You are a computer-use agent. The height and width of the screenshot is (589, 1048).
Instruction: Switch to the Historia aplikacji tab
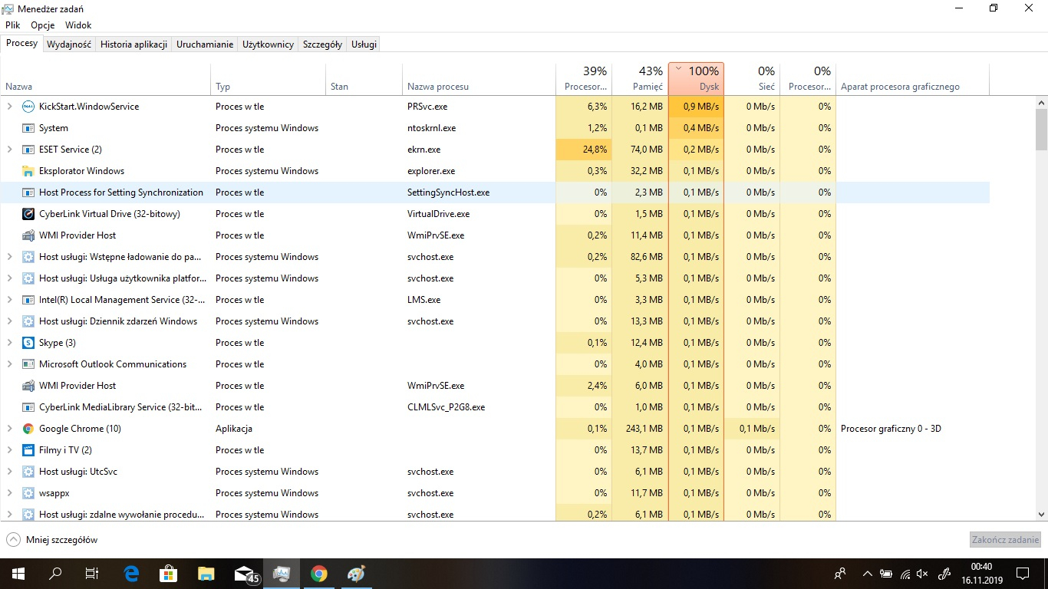133,44
